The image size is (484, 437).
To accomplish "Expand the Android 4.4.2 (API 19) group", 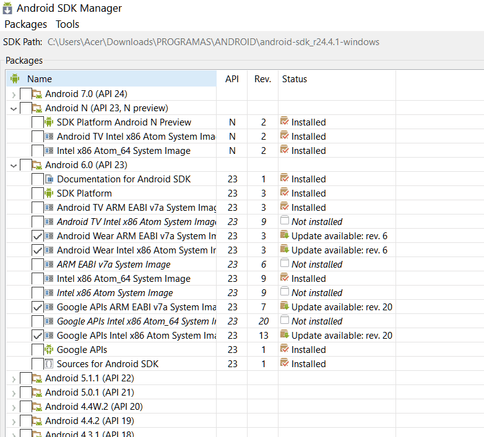I will [14, 422].
